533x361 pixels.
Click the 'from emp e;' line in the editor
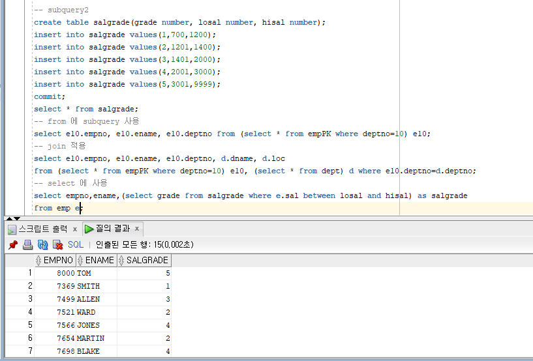pos(58,208)
